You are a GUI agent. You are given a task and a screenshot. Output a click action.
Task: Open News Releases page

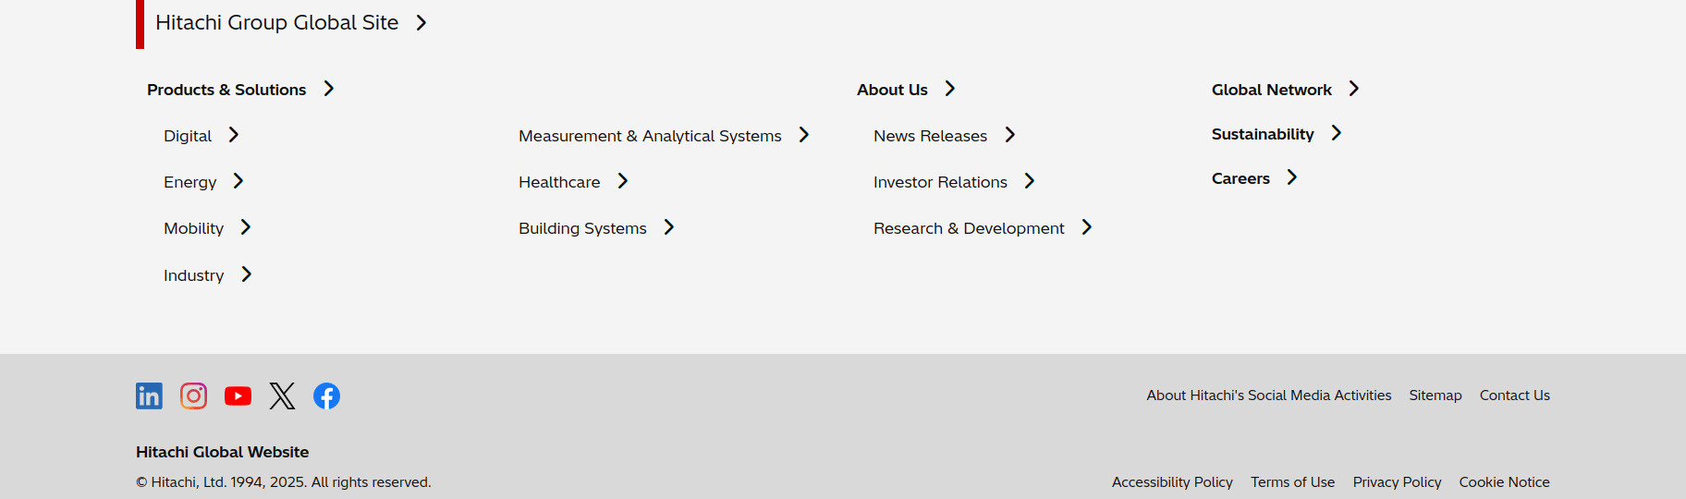pyautogui.click(x=930, y=136)
